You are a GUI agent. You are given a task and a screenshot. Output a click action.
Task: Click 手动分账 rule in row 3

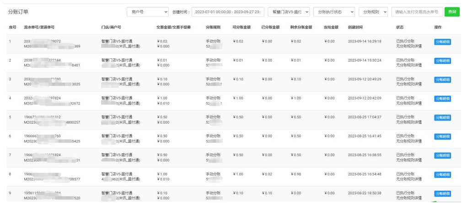pos(213,79)
